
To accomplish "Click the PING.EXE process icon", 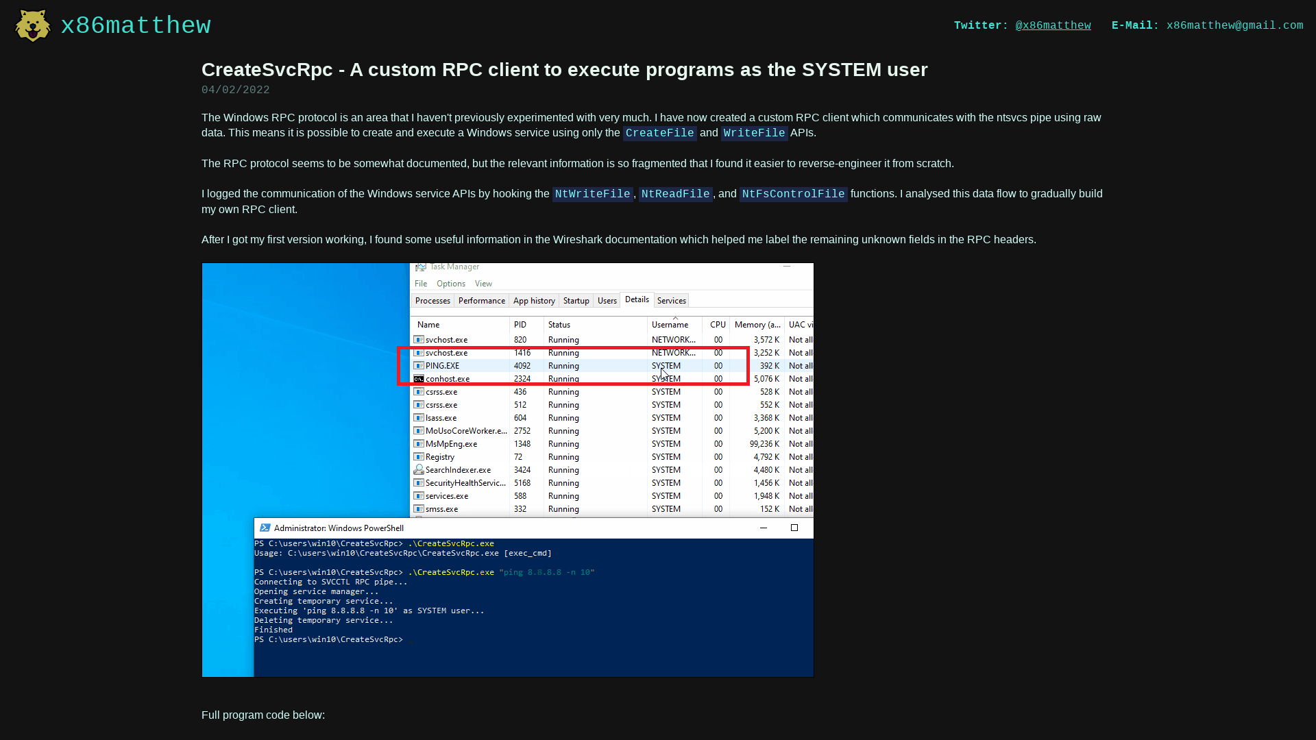I will (x=418, y=366).
